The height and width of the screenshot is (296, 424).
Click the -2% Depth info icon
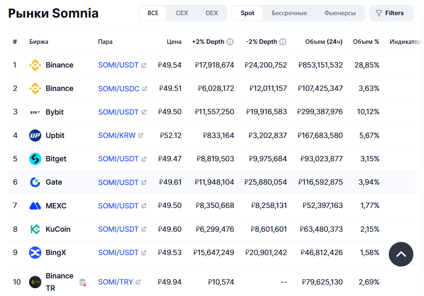[283, 42]
